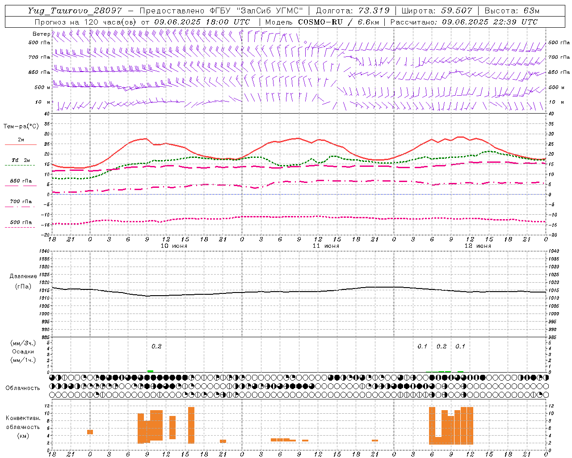Select the station title Yug_Taurovo_28097
Image resolution: width=572 pixels, height=458 pixels.
75,11
